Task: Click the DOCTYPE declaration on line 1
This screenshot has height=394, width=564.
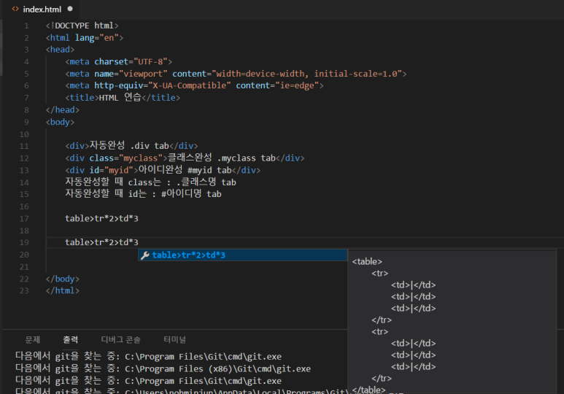Action: click(x=82, y=26)
